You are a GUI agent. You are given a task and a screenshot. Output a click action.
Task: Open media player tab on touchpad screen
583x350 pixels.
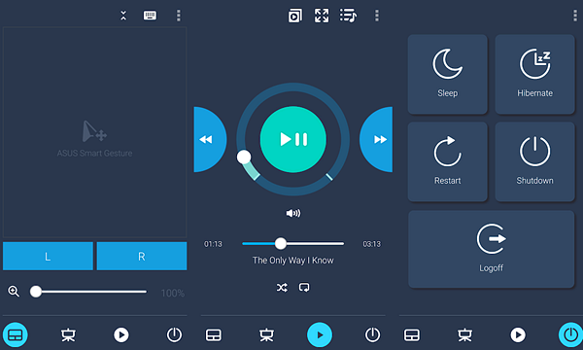tap(121, 335)
